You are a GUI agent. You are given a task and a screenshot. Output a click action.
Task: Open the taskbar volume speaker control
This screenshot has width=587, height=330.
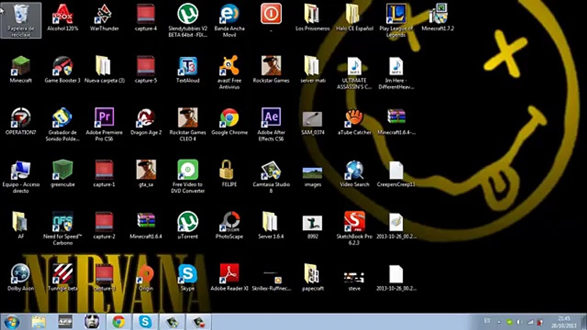519,322
